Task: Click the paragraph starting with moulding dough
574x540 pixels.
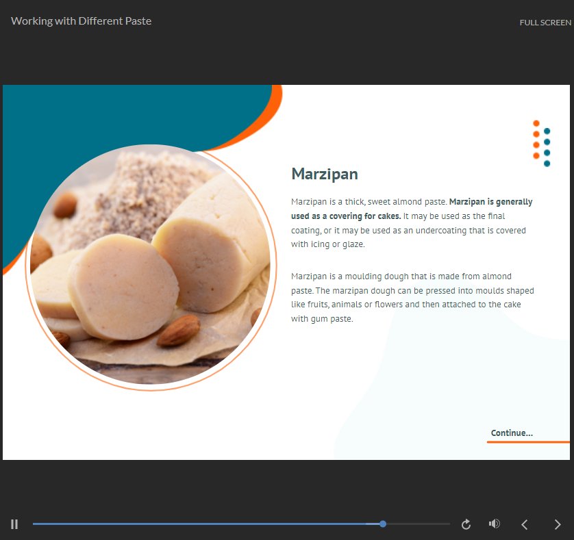Action: [x=411, y=297]
